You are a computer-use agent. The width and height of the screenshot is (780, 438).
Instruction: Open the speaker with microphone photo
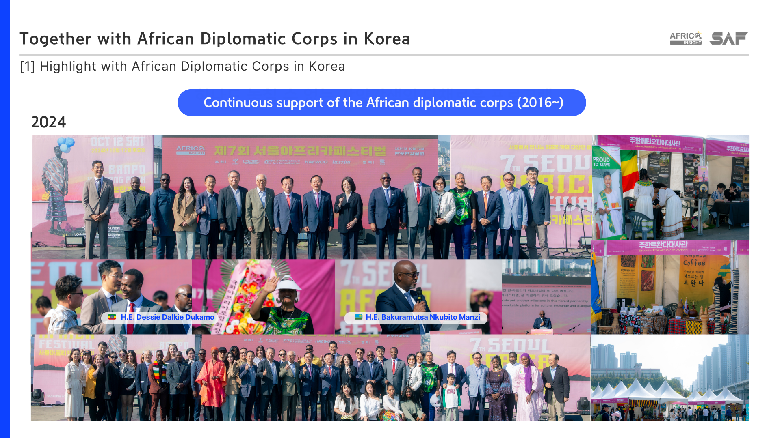pos(418,297)
